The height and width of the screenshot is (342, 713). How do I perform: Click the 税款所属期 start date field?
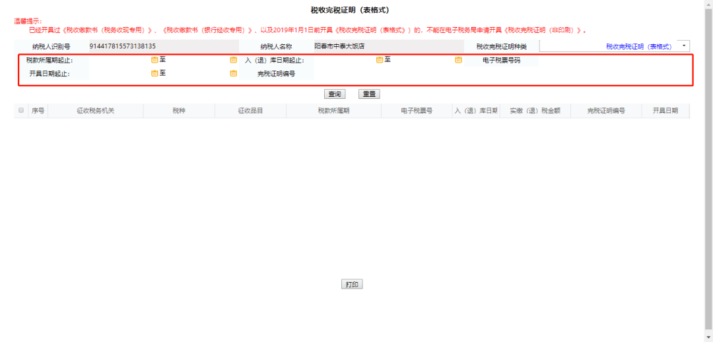click(x=119, y=60)
